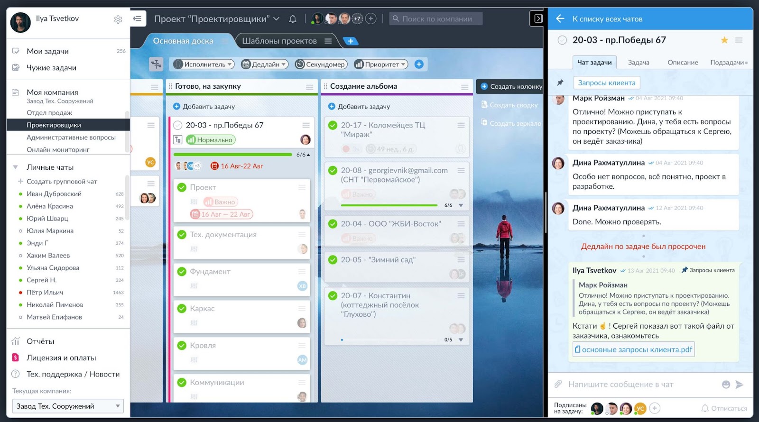Uncheck task 20-04 ООО ЖБИ-Восток
Image resolution: width=759 pixels, height=422 pixels.
[x=333, y=224]
